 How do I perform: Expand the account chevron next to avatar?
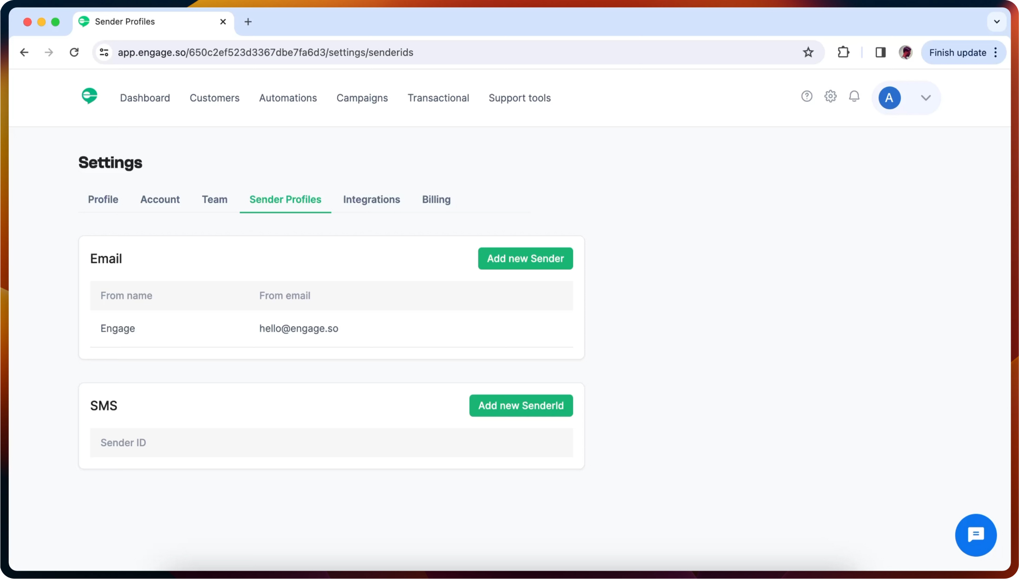click(x=926, y=98)
